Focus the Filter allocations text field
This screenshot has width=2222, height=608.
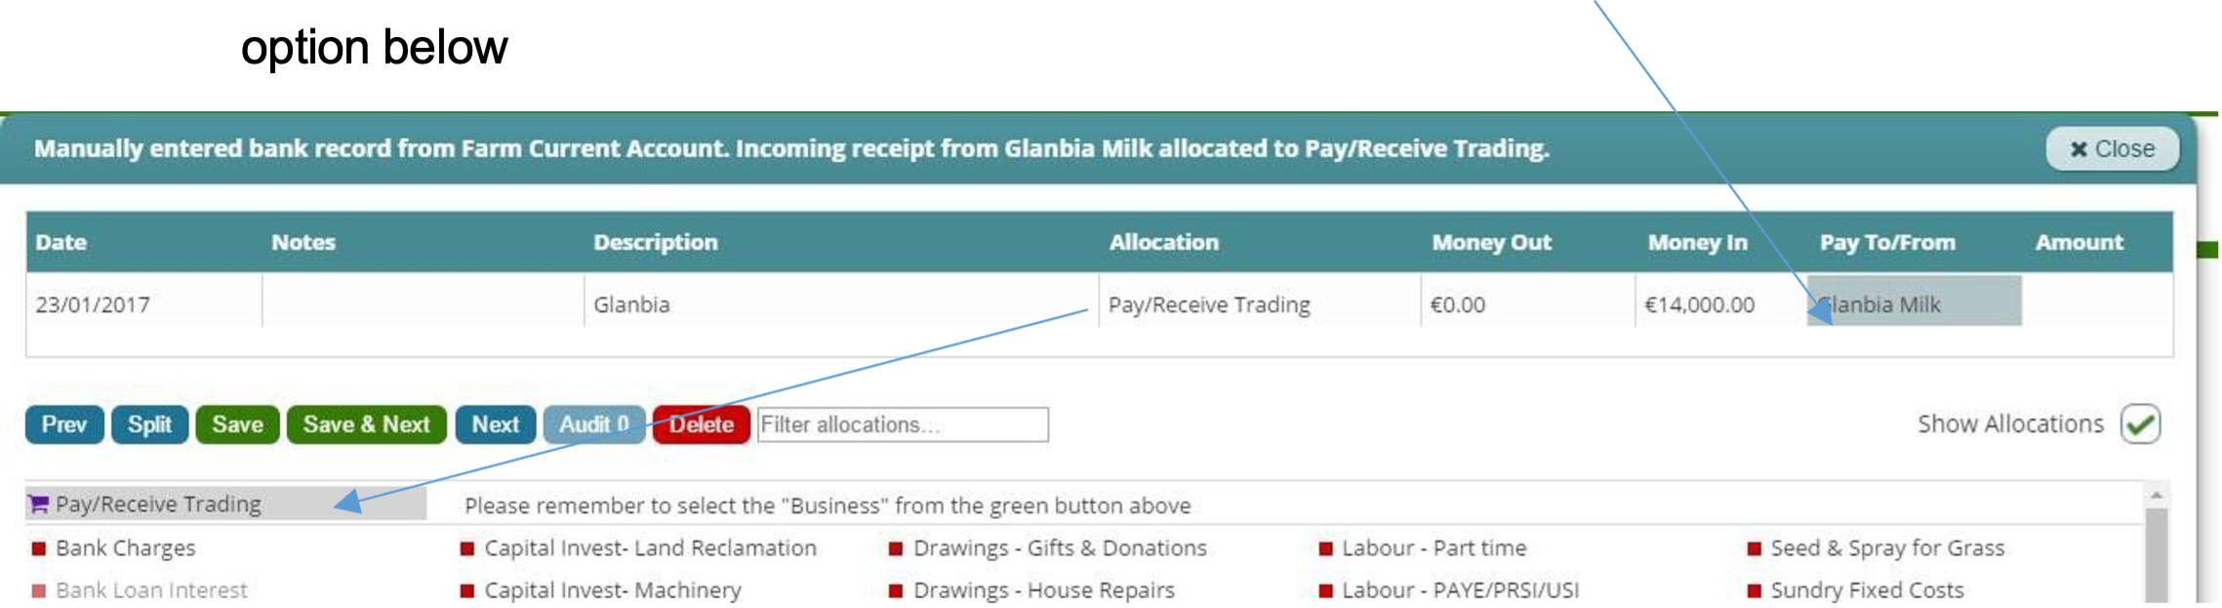[903, 425]
